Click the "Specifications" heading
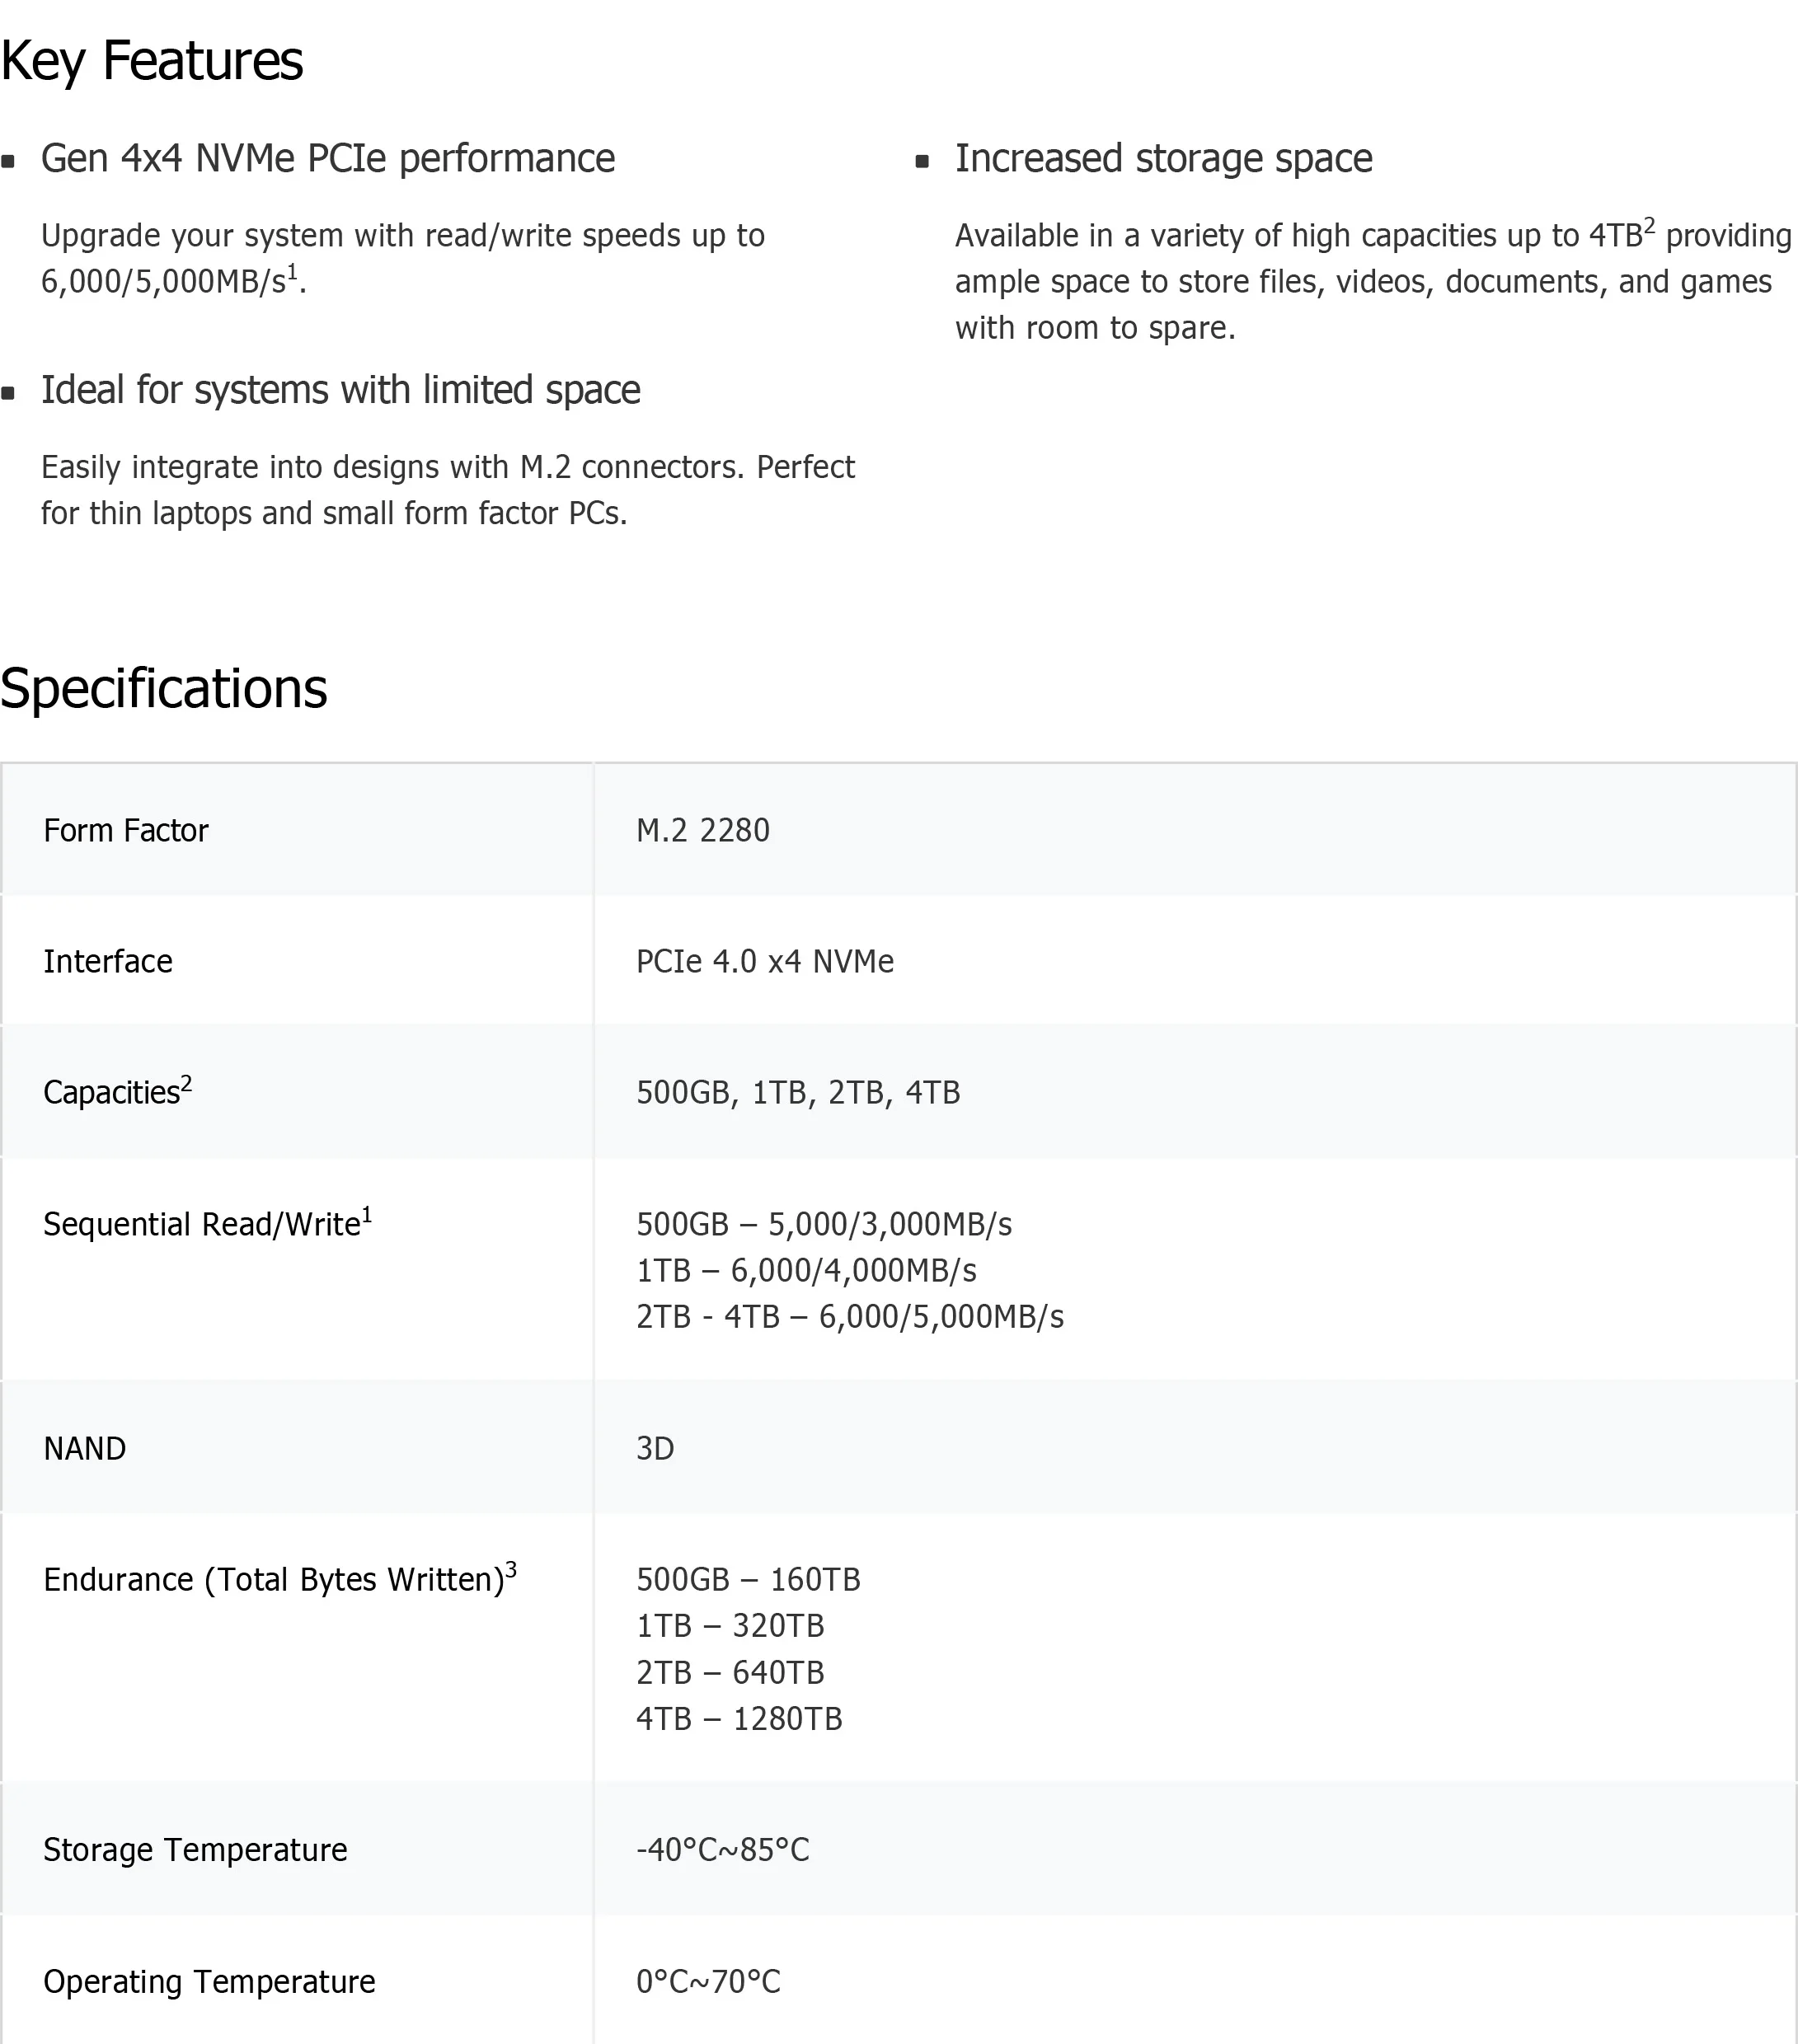This screenshot has width=1798, height=2044. (164, 689)
